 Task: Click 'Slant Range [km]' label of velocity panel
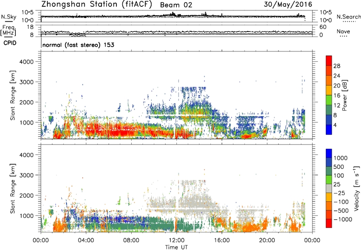click(13, 189)
